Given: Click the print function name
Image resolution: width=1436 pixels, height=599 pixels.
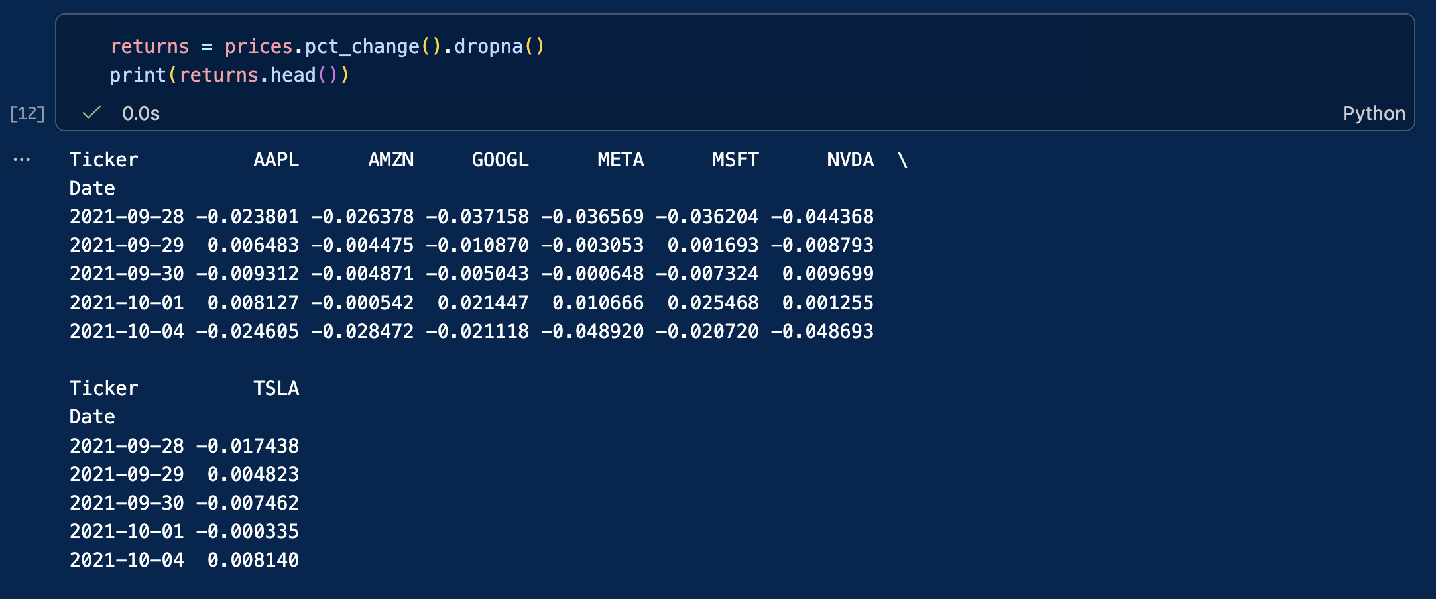Looking at the screenshot, I should (x=138, y=75).
